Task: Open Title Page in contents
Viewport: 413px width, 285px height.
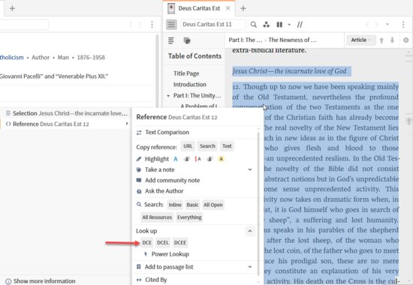Action: point(186,73)
